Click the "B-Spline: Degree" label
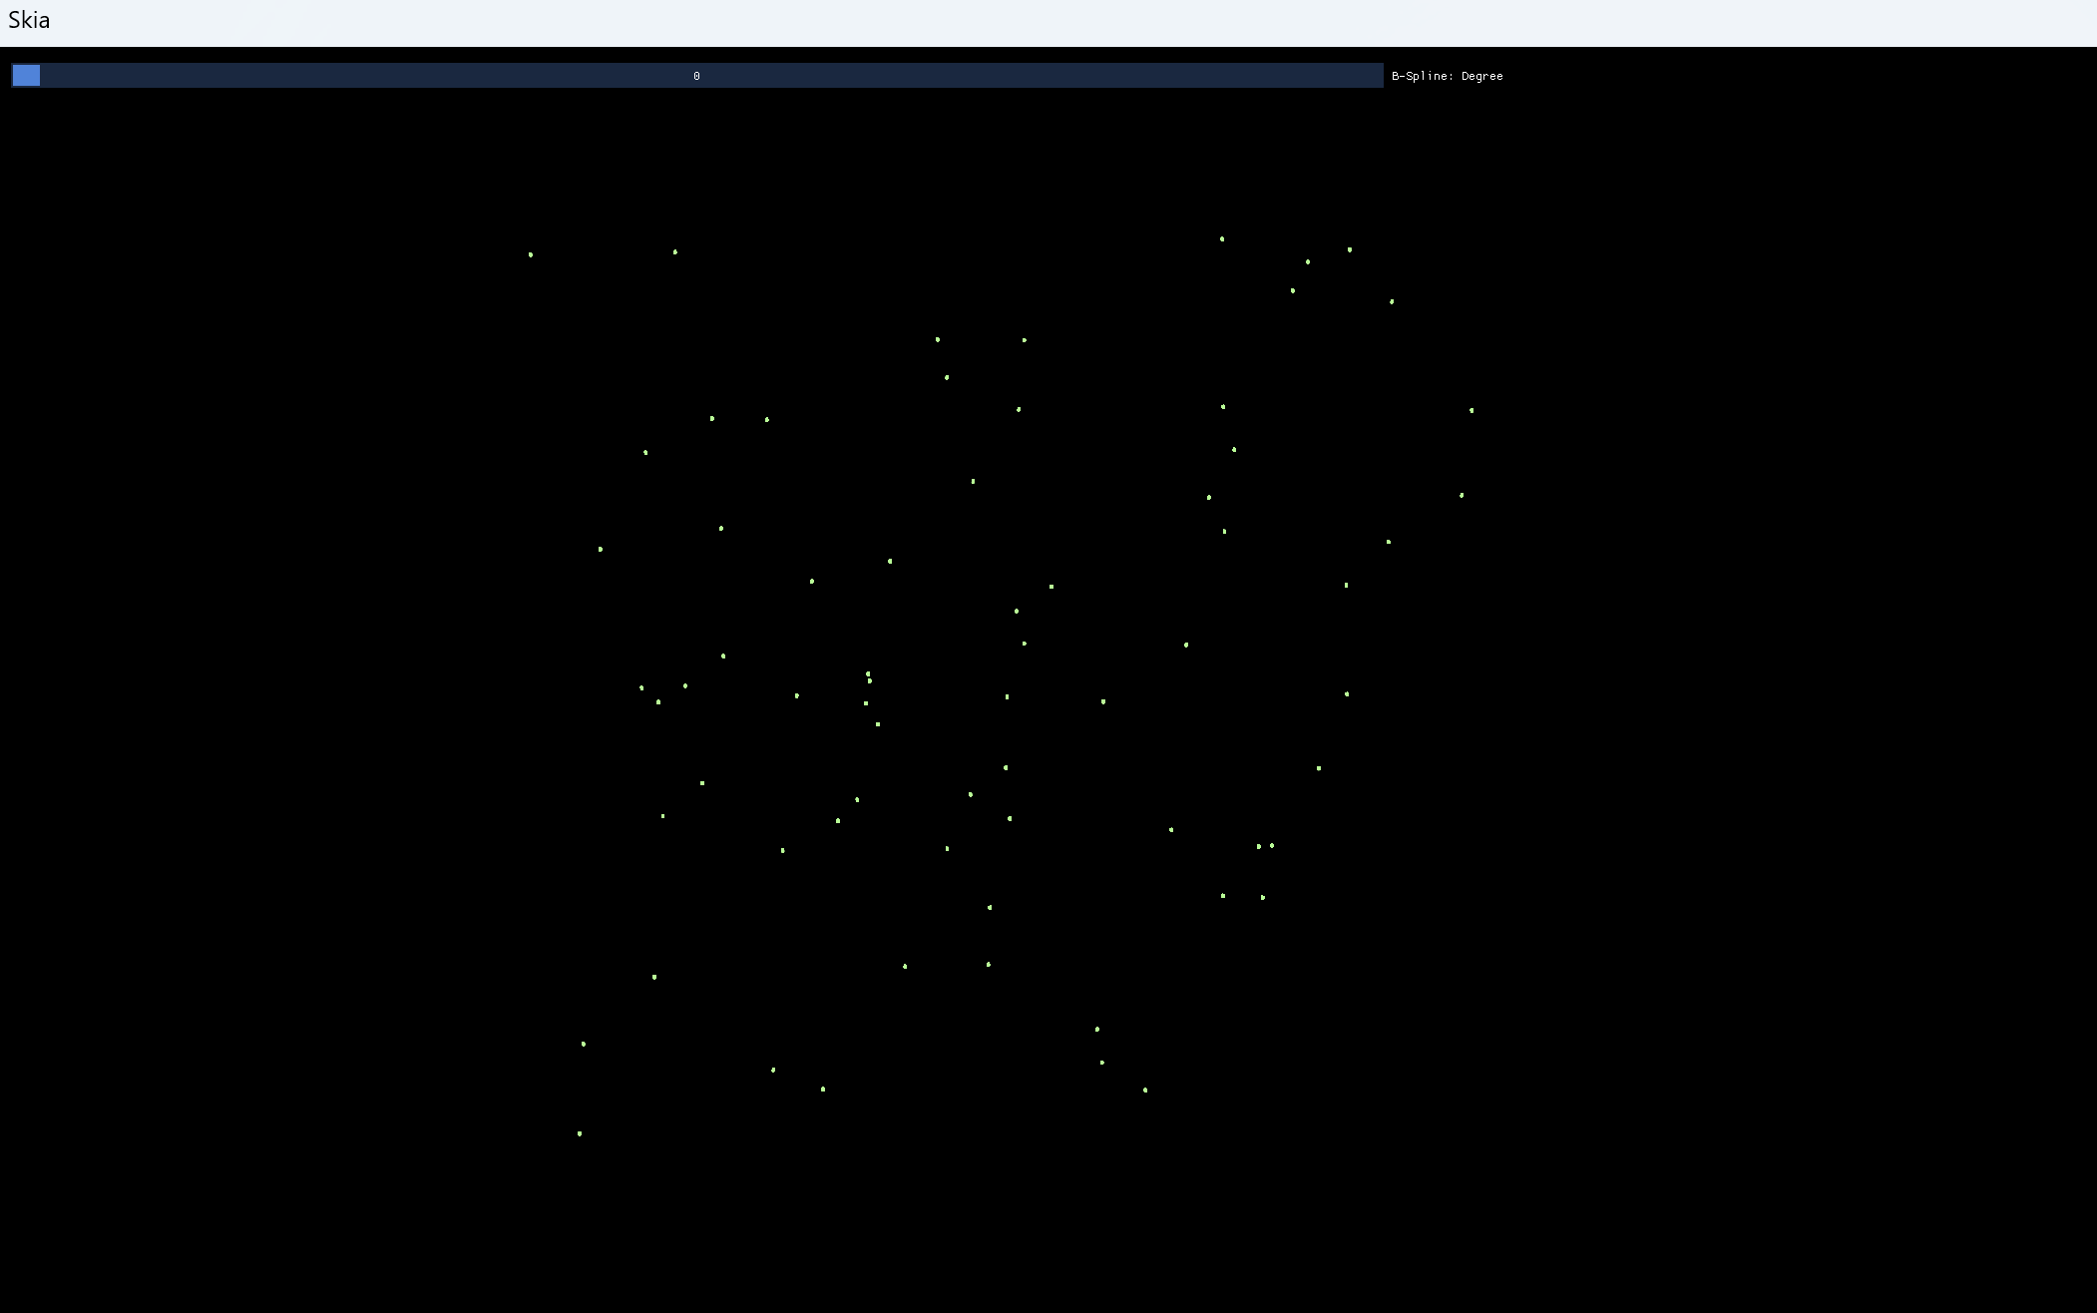The width and height of the screenshot is (2097, 1313). 1447,76
